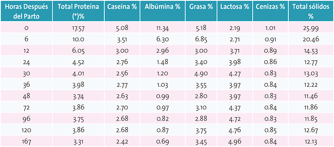334x147 pixels.
Task: Click the 'Grasa %' header cell
Action: point(201,11)
